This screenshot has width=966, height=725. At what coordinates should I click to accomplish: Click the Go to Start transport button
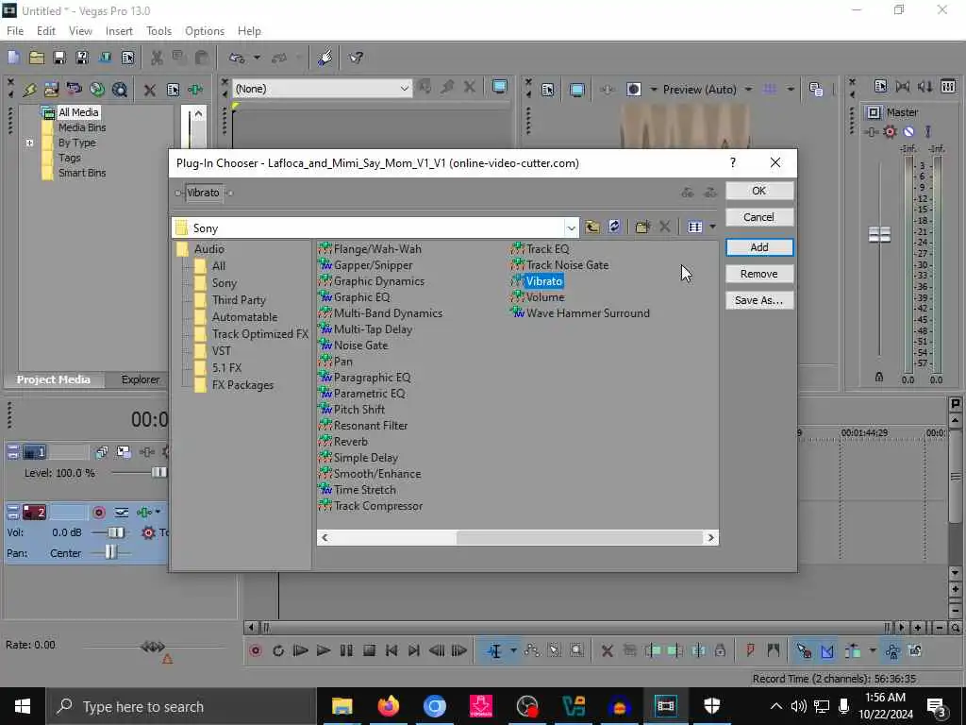[391, 650]
